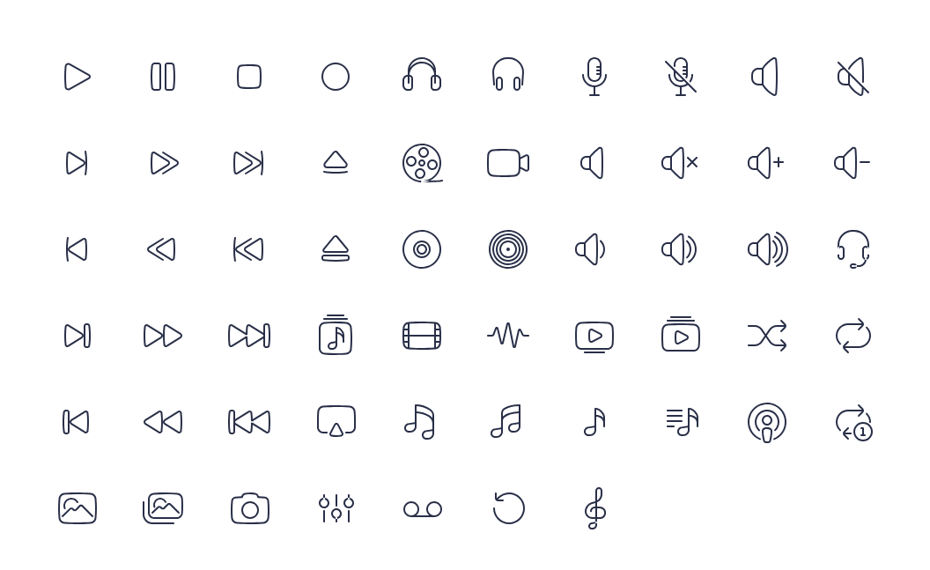Select the volume plus speaker icon
The image size is (930, 570).
pos(765,162)
